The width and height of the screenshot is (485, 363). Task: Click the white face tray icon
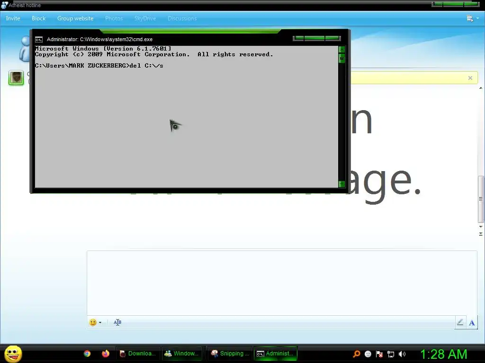pyautogui.click(x=368, y=354)
